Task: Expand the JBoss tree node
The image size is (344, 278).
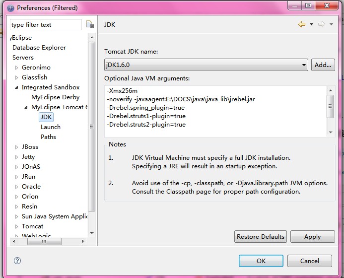Action: [16, 147]
